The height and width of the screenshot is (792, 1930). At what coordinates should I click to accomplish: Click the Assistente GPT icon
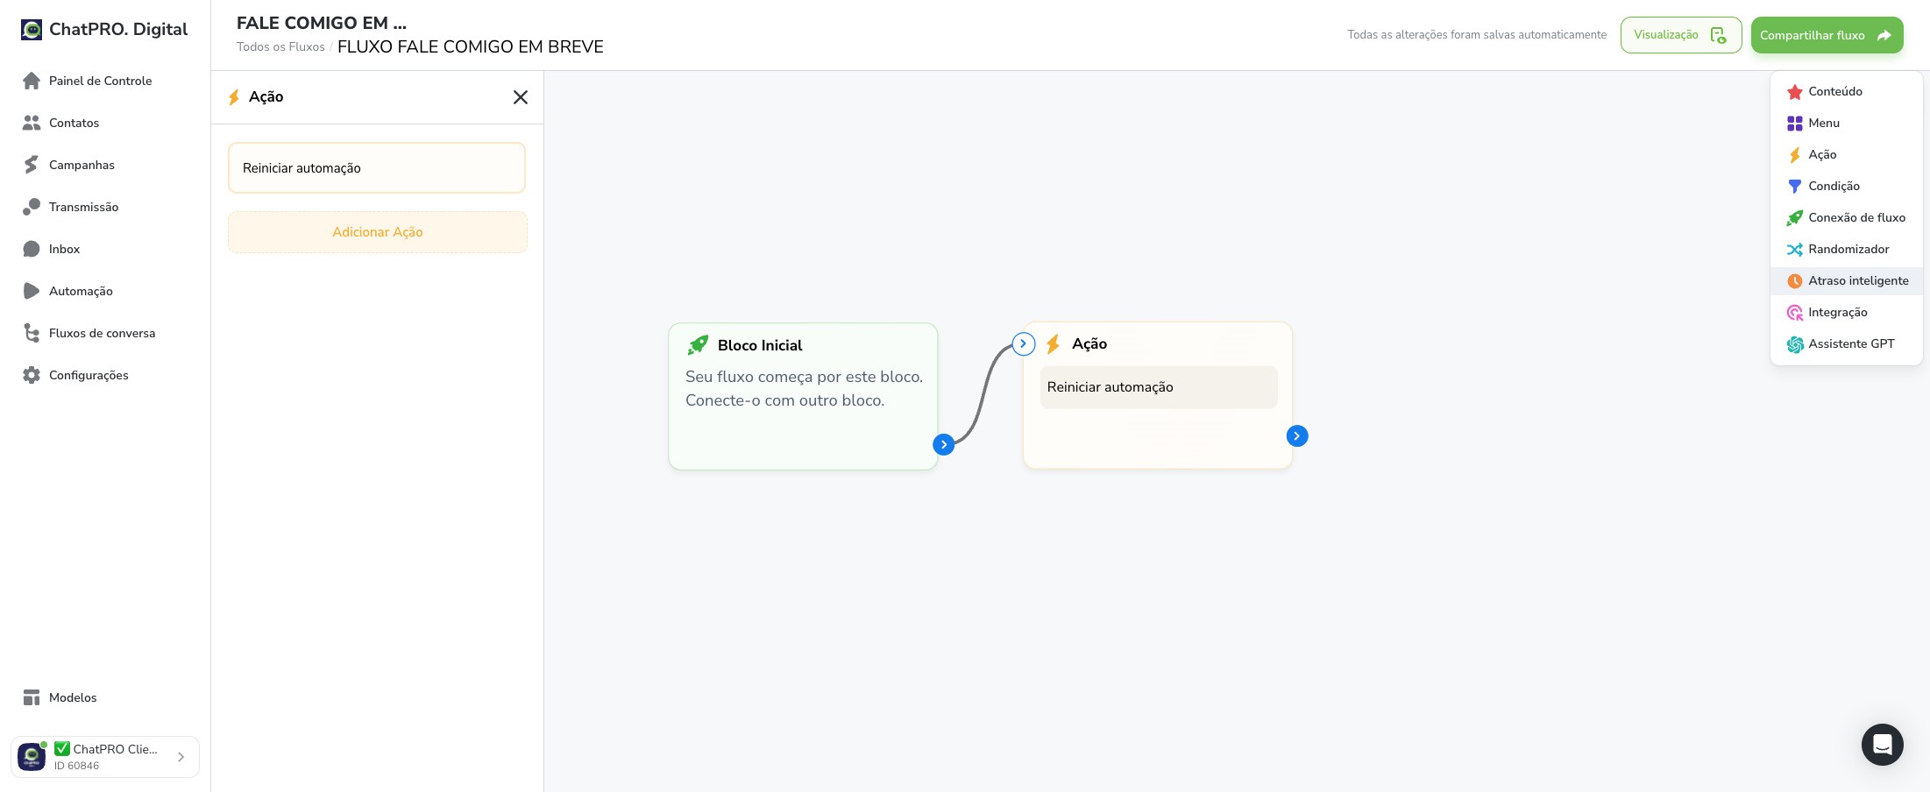pyautogui.click(x=1794, y=344)
